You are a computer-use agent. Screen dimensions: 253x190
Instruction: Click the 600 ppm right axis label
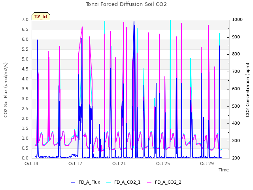[x=236, y=89]
